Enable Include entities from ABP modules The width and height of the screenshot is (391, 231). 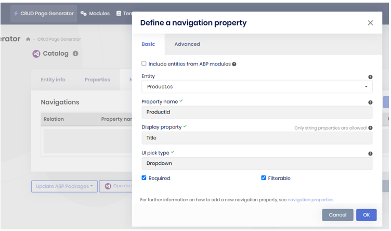[144, 64]
